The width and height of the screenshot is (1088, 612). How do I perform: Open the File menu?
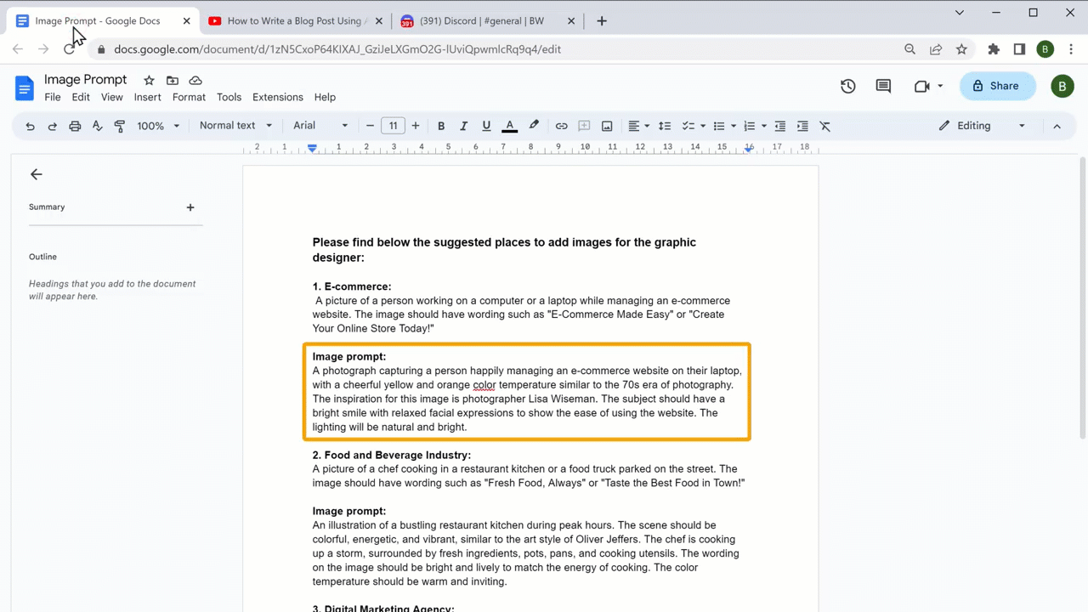click(53, 97)
